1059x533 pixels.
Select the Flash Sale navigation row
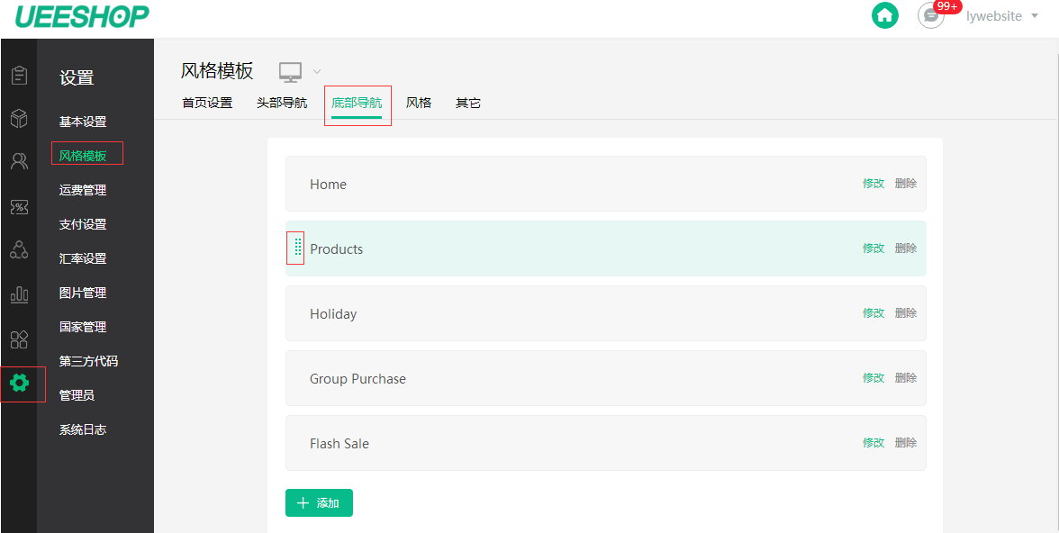pos(606,443)
